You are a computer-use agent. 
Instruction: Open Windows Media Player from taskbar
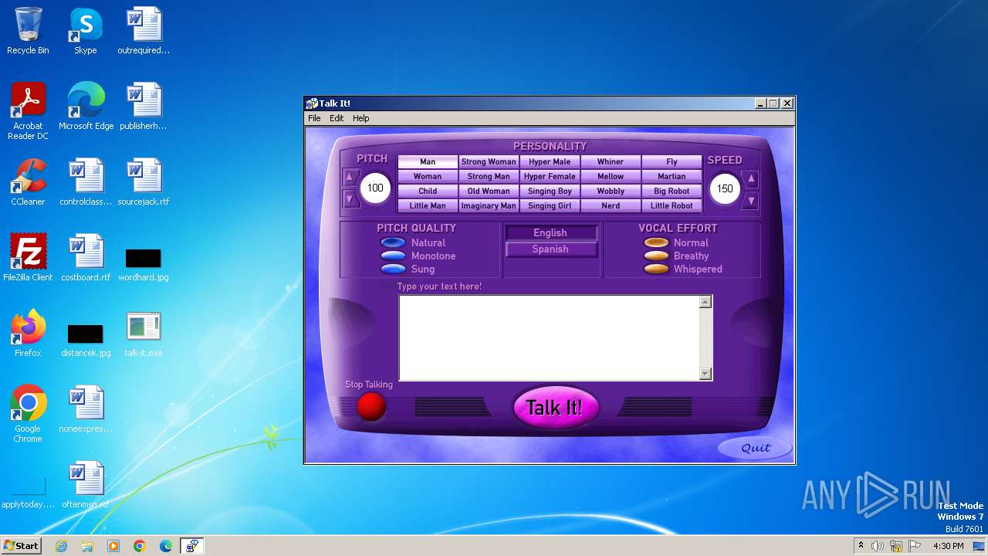click(113, 546)
